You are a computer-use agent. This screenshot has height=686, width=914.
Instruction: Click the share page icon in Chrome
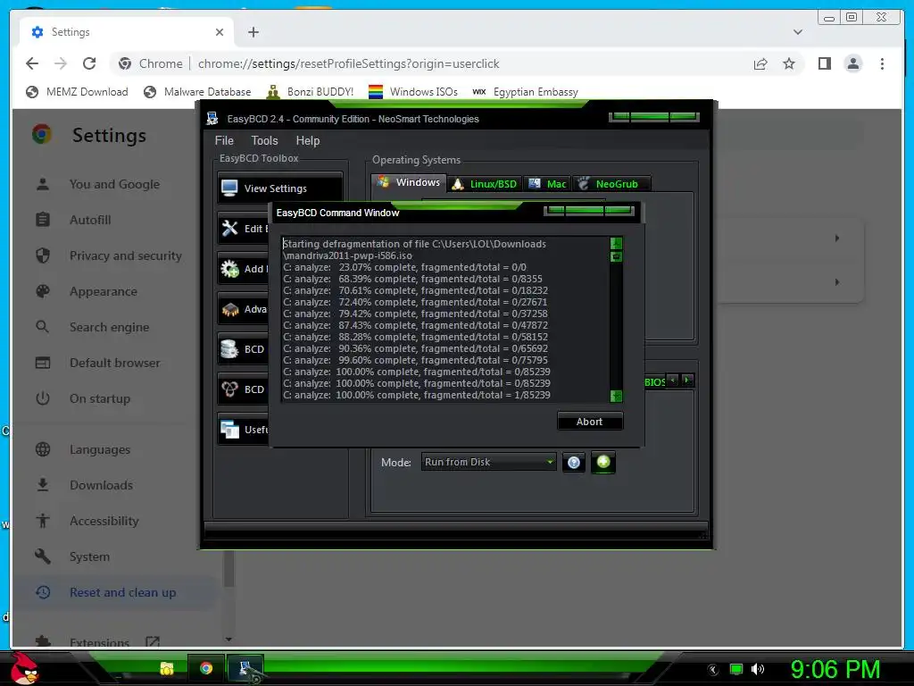760,63
